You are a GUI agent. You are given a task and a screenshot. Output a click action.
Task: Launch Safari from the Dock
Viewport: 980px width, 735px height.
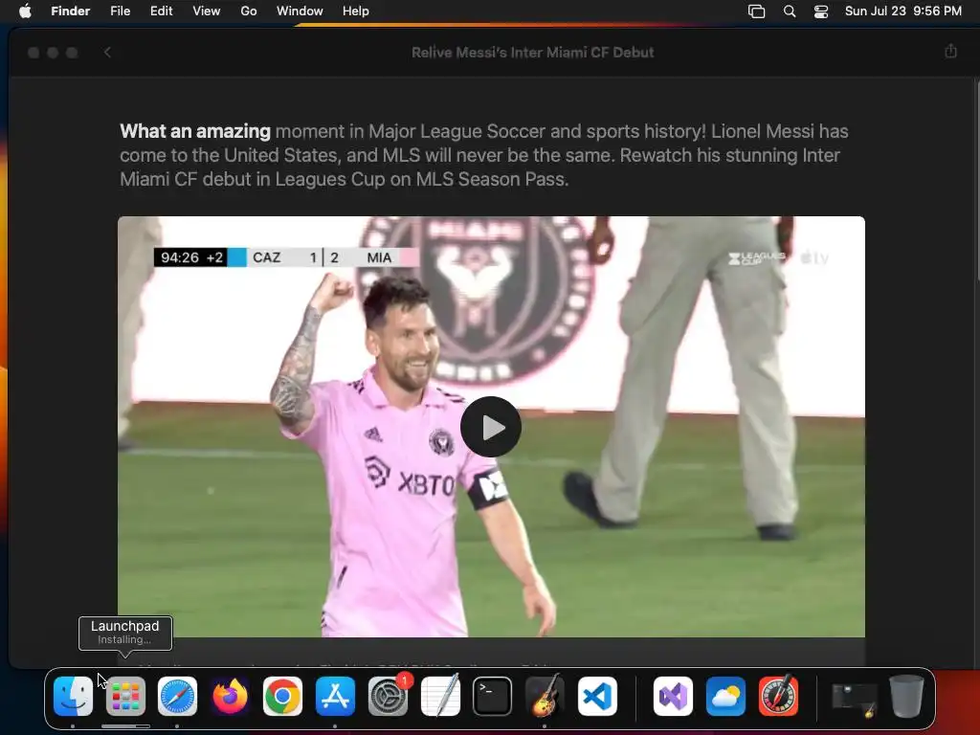177,697
